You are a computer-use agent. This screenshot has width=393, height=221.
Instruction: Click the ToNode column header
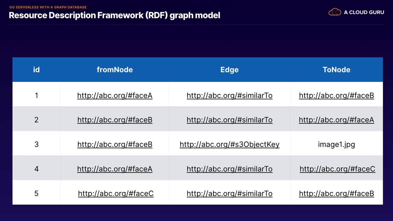coord(336,70)
